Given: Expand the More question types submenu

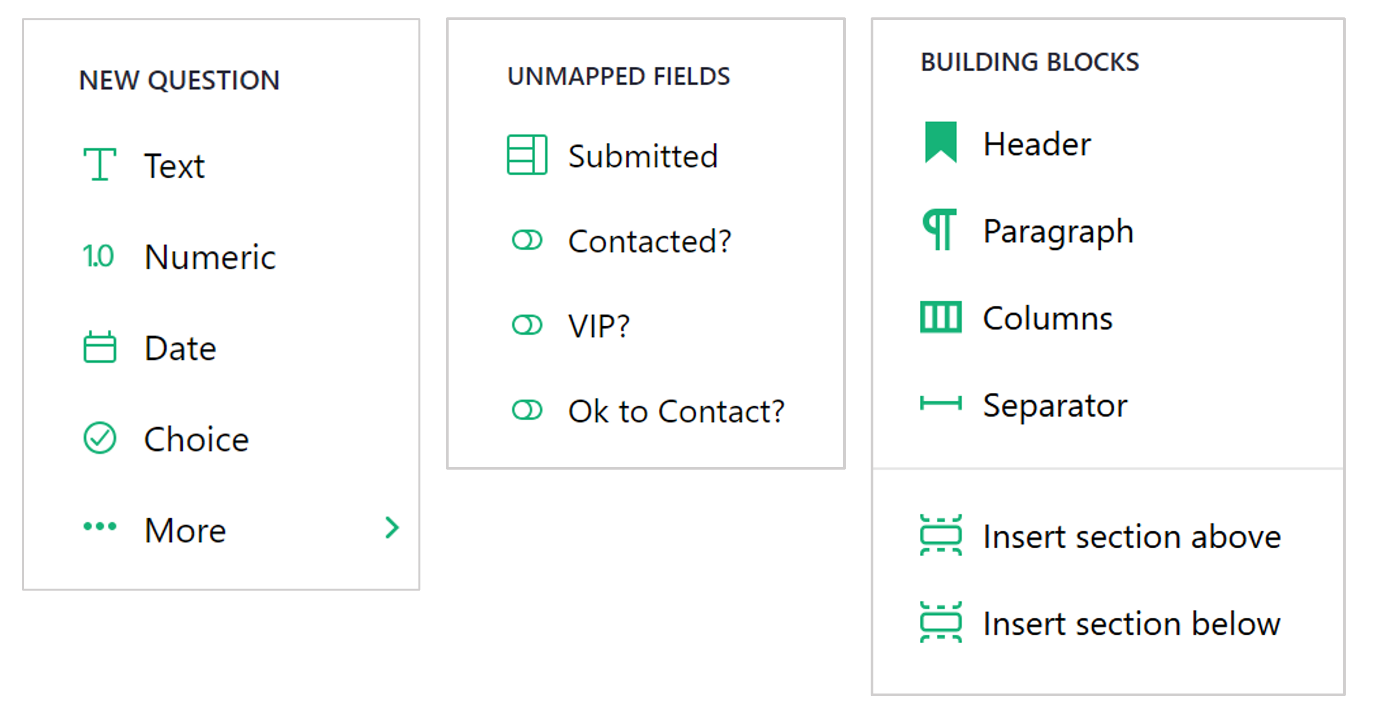Looking at the screenshot, I should [392, 528].
